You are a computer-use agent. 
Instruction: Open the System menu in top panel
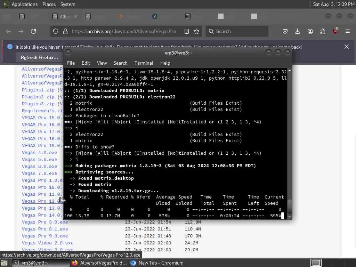[x=68, y=4]
